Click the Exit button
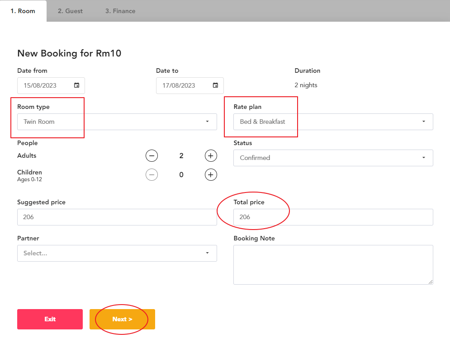Viewport: 450px width, 338px height. coord(50,319)
